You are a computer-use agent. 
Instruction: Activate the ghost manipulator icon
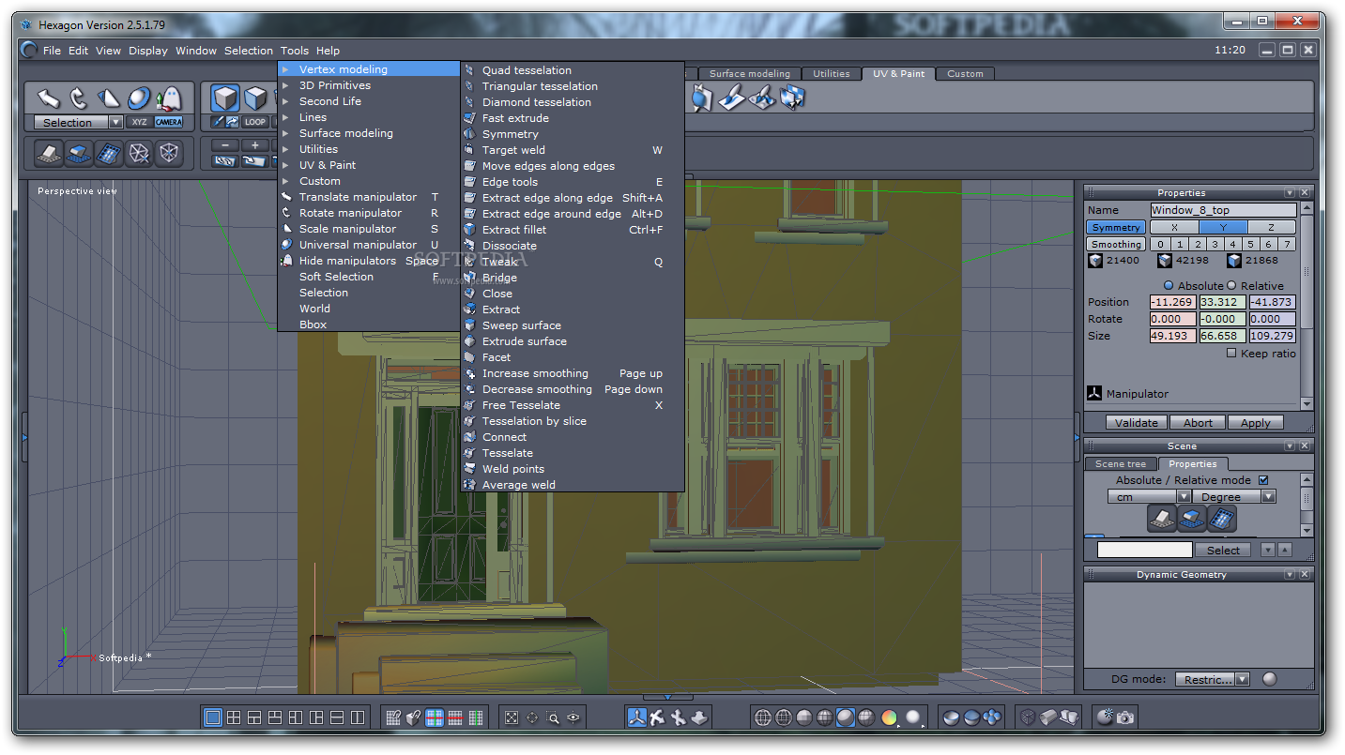(x=169, y=98)
